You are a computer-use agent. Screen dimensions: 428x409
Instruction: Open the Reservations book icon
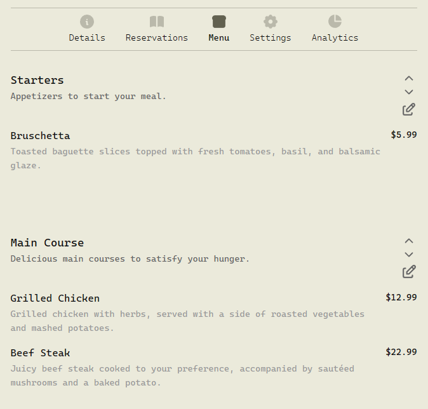click(157, 22)
